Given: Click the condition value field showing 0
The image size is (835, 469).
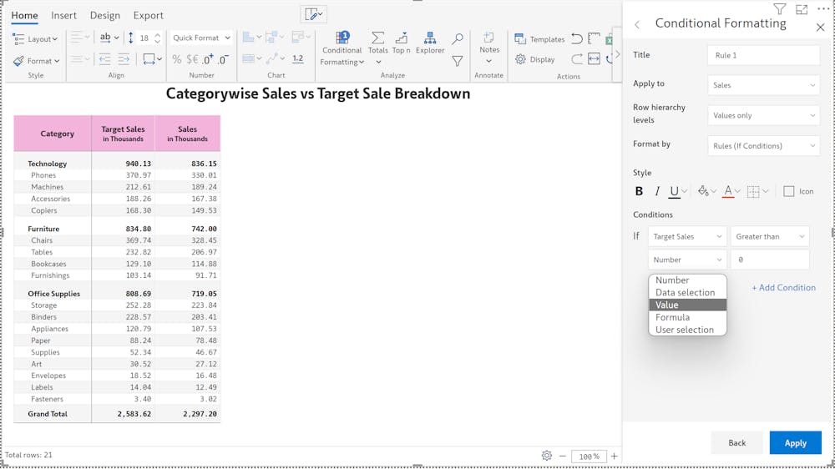Looking at the screenshot, I should coord(770,260).
